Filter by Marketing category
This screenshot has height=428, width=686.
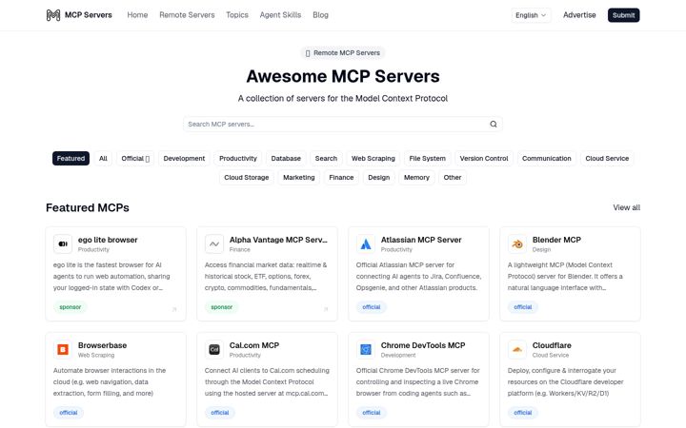pos(299,177)
